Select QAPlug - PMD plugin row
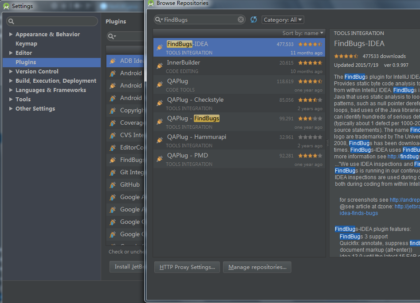Screen dimensions: 420x303 point(239,159)
